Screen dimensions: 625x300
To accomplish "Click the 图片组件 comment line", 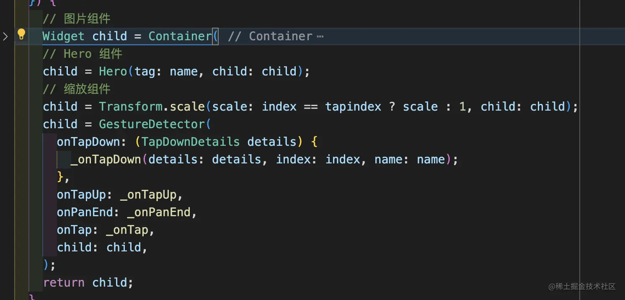I will coord(77,19).
